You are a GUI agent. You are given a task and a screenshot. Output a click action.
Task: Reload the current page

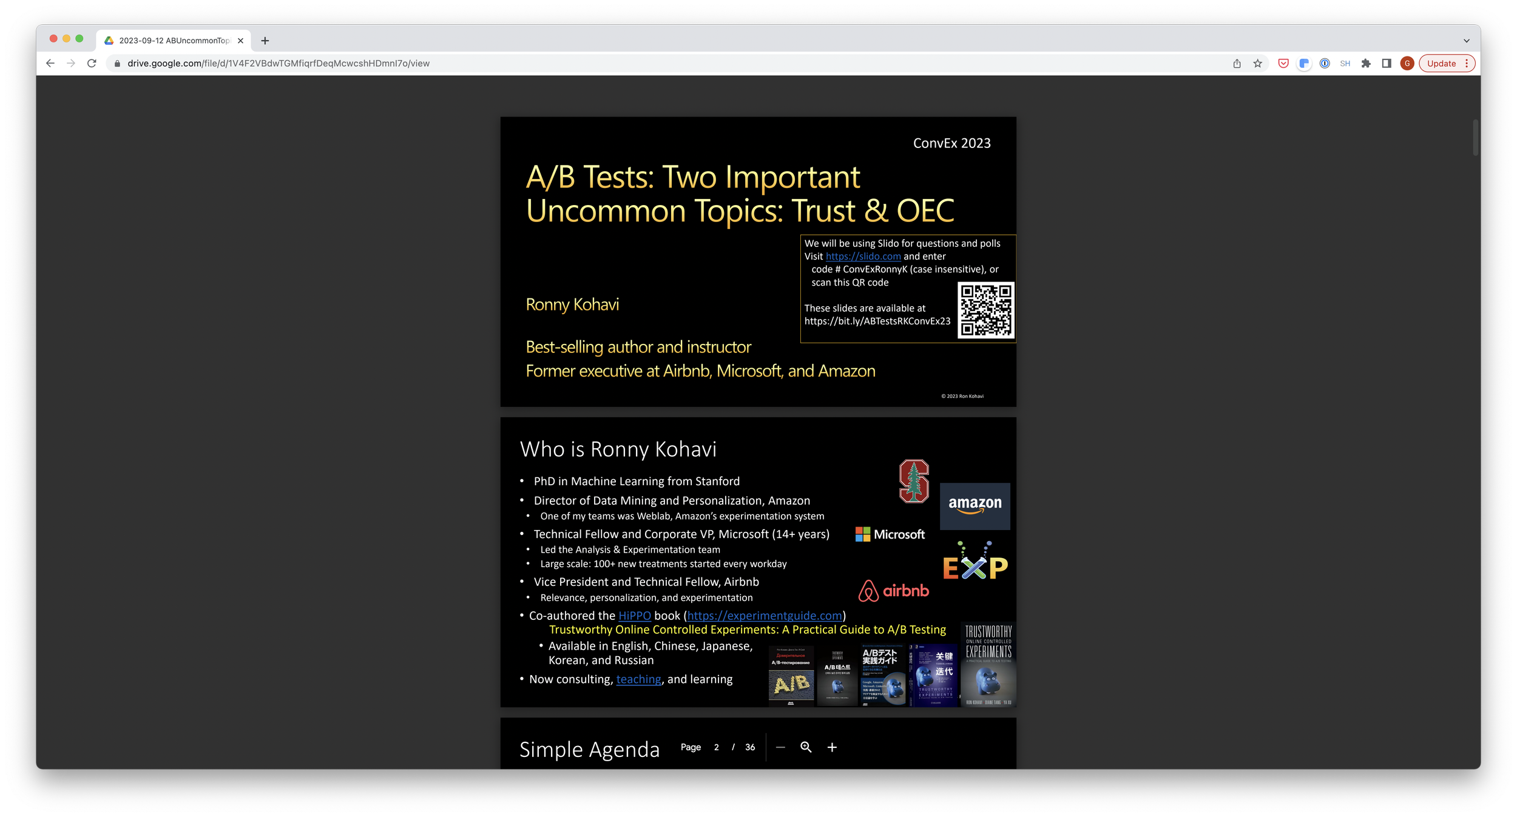tap(92, 63)
